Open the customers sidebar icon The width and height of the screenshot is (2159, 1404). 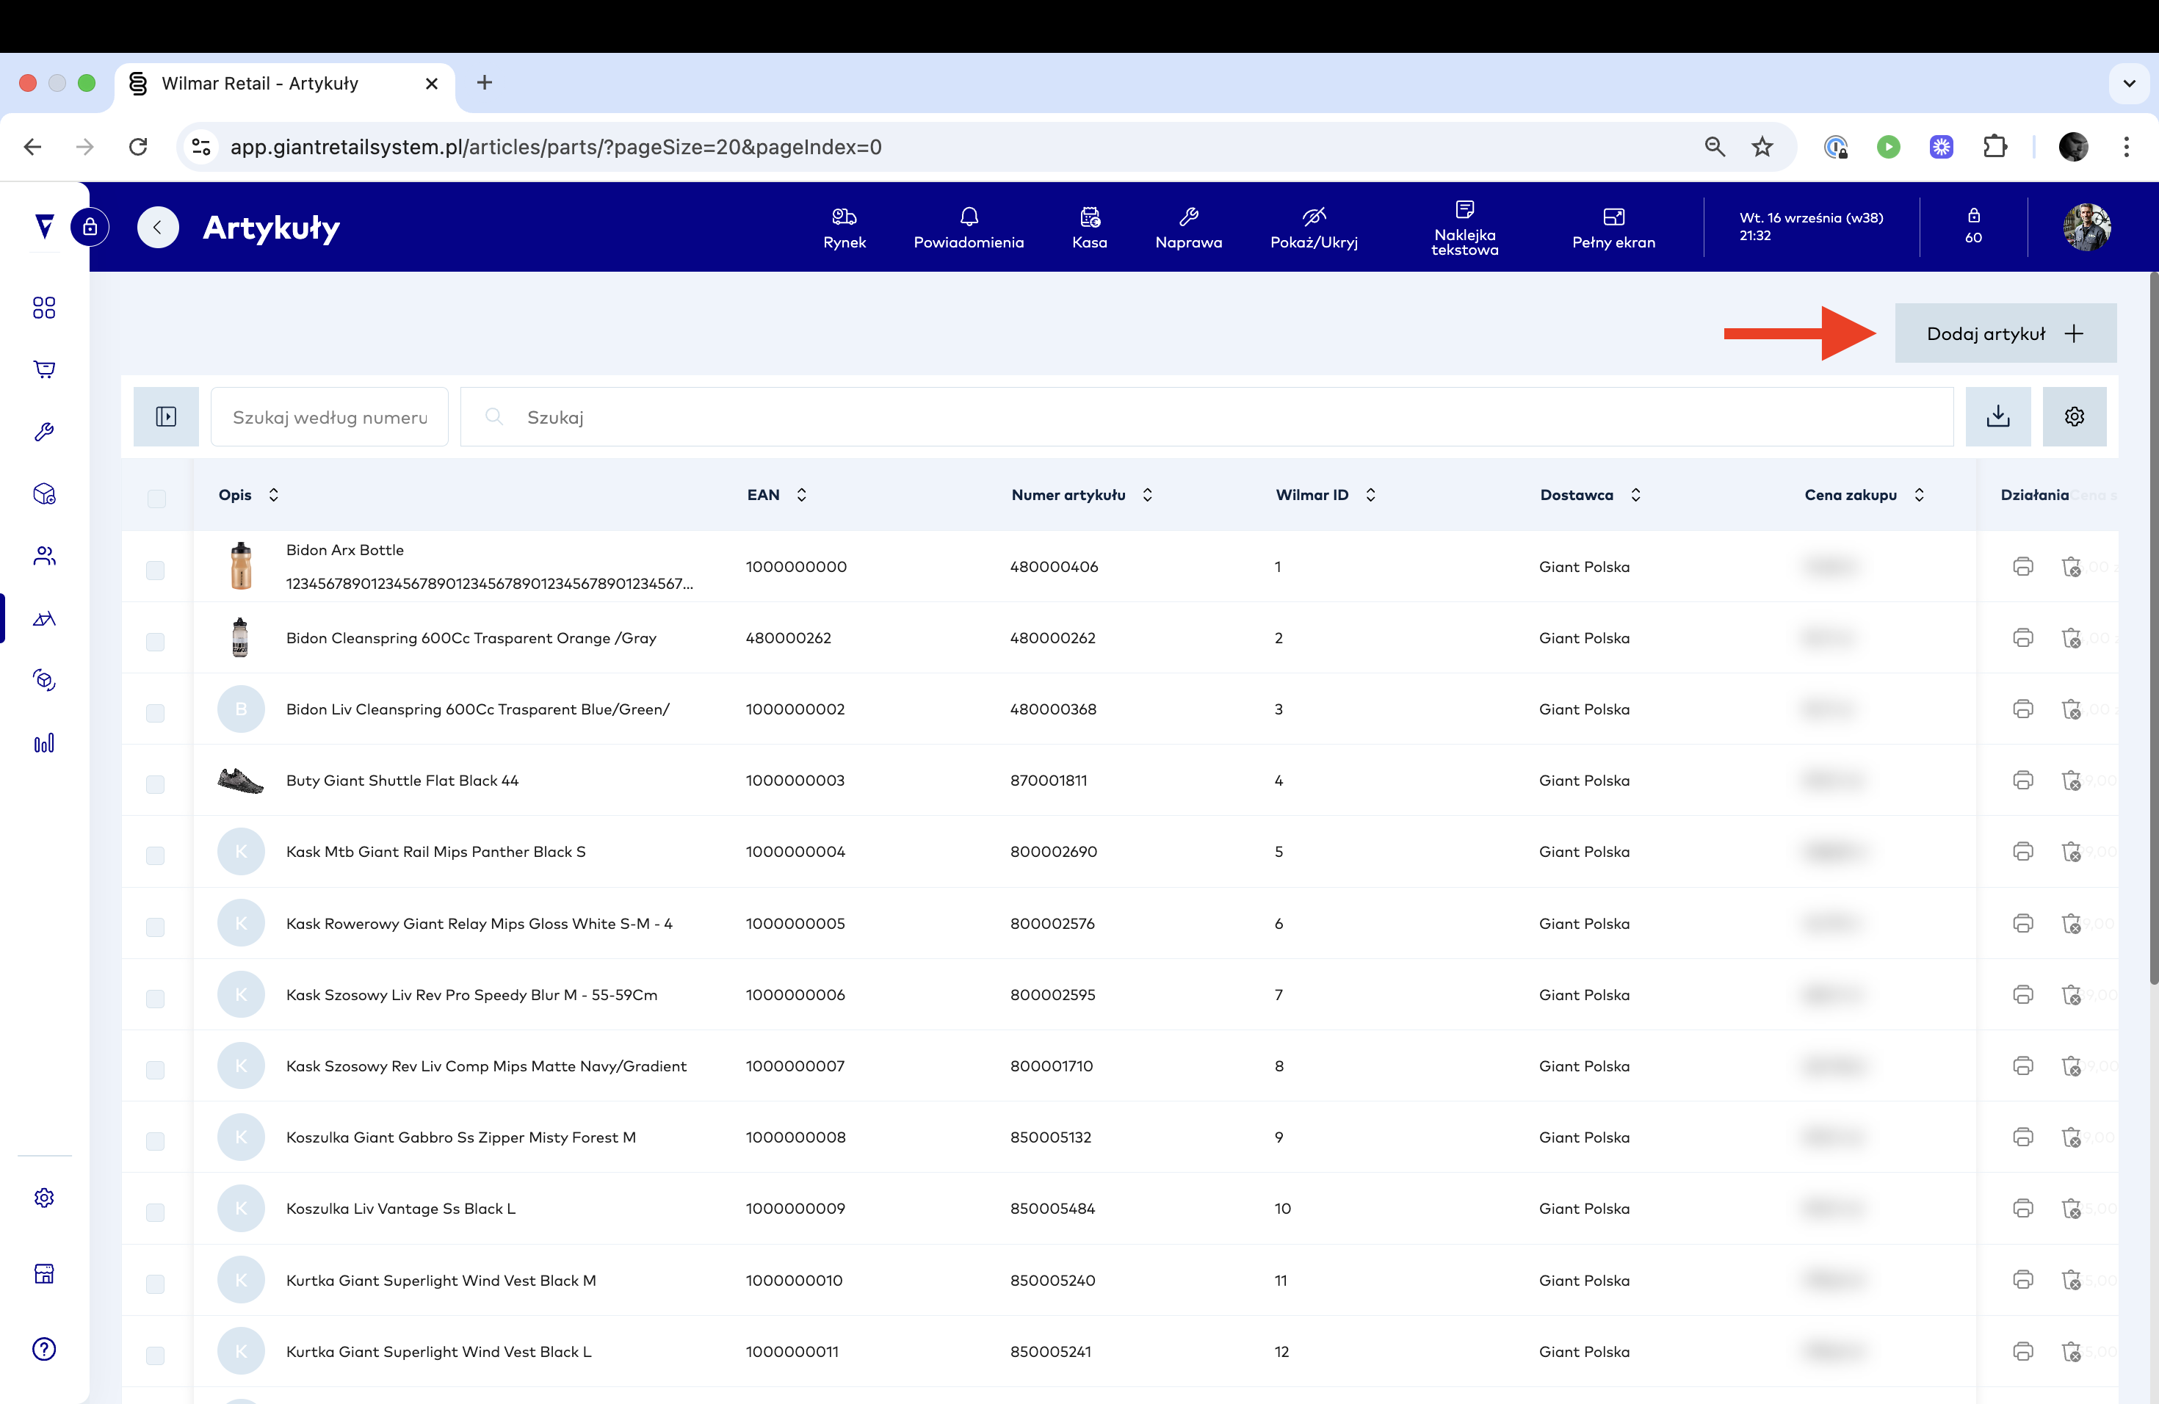[x=45, y=556]
